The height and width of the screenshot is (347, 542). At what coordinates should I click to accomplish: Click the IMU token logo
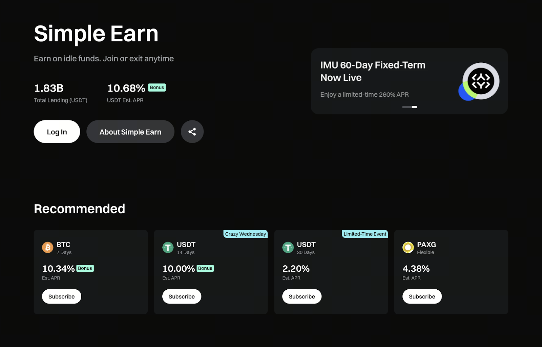click(x=481, y=81)
